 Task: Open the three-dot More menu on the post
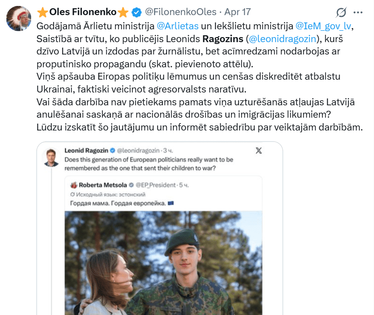(x=360, y=12)
